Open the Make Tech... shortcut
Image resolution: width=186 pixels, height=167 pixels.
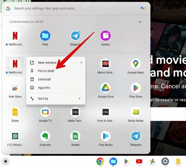coord(75,115)
